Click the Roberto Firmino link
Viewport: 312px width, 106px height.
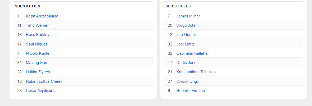coord(191,91)
